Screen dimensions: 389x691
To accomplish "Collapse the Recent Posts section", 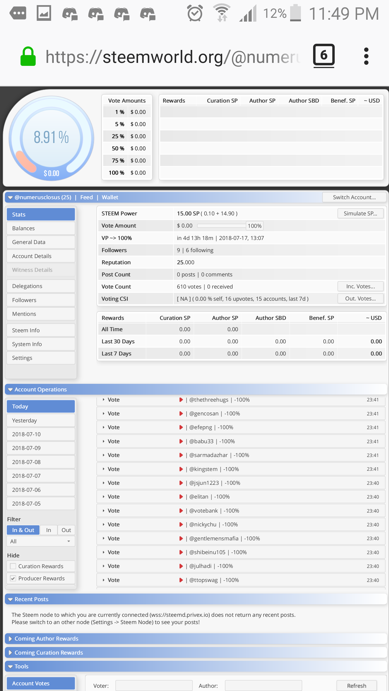I will click(10, 599).
